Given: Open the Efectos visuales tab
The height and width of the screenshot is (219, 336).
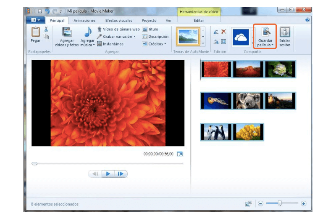Looking at the screenshot, I should pyautogui.click(x=118, y=20).
